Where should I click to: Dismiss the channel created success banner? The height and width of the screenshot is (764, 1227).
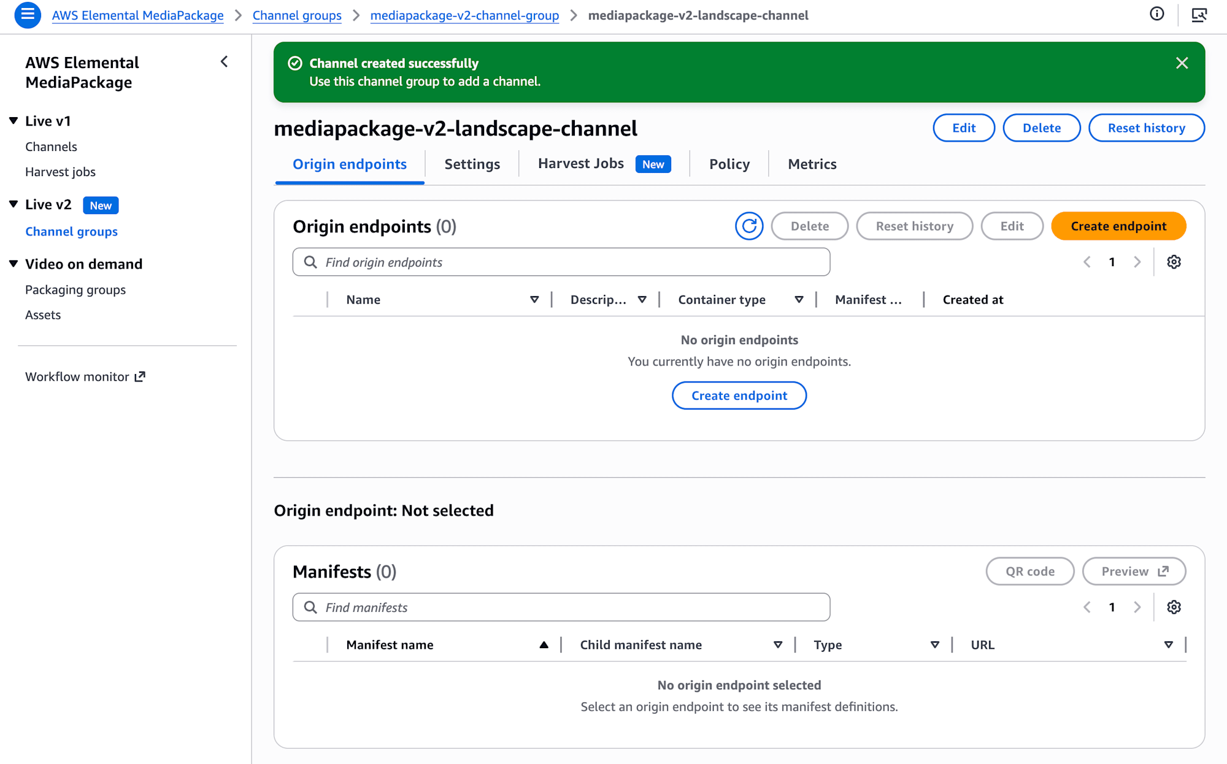(1182, 63)
